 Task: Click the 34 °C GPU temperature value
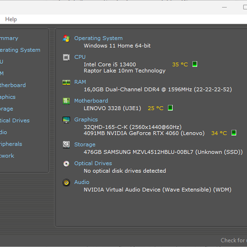[x=219, y=133]
